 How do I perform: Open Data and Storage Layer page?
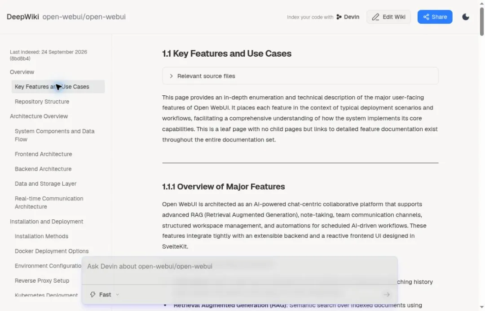(45, 184)
